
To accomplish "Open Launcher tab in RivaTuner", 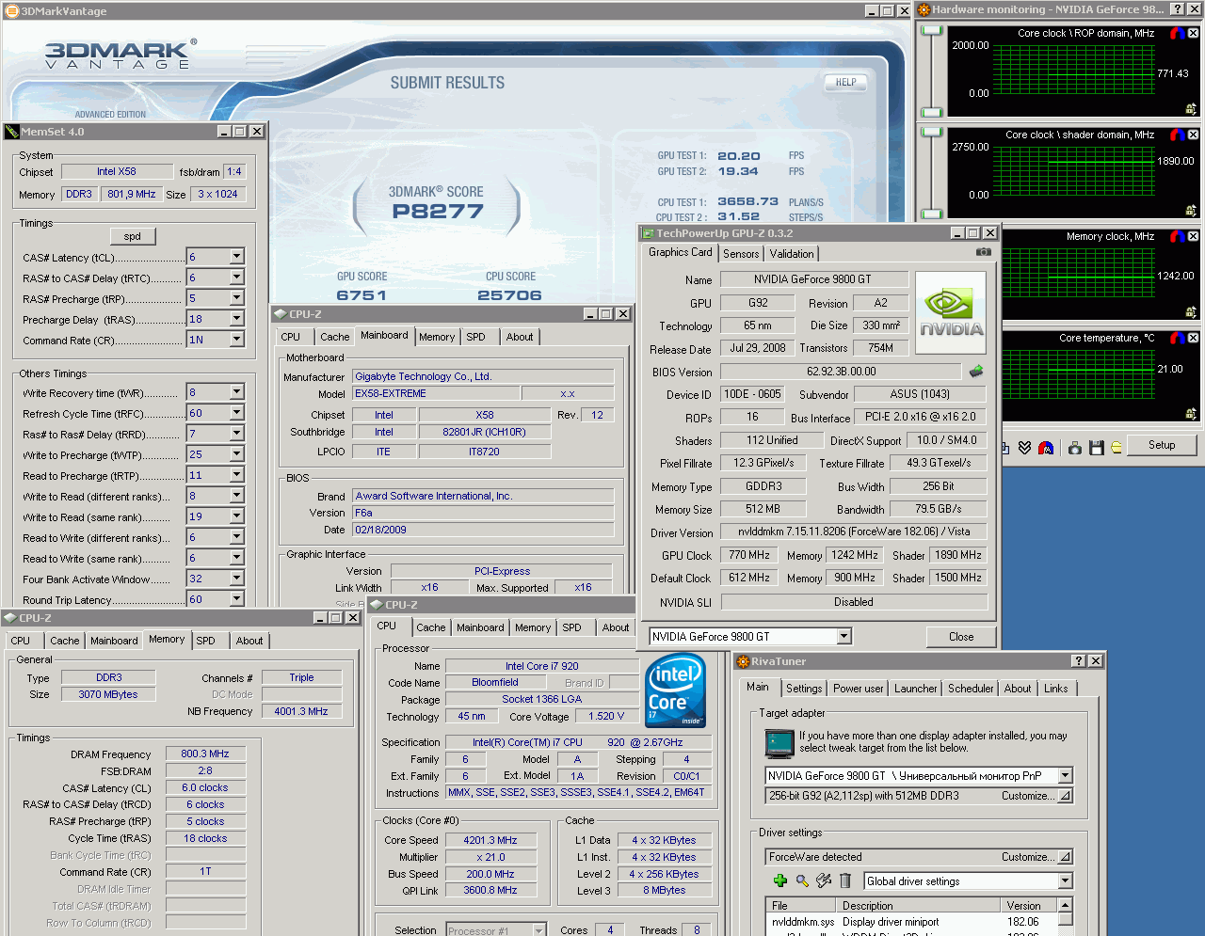I will [x=916, y=689].
